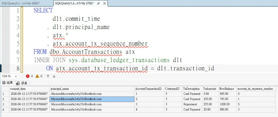The width and height of the screenshot is (278, 117).
Task: Click the TxDescription column header
Action: click(192, 89)
